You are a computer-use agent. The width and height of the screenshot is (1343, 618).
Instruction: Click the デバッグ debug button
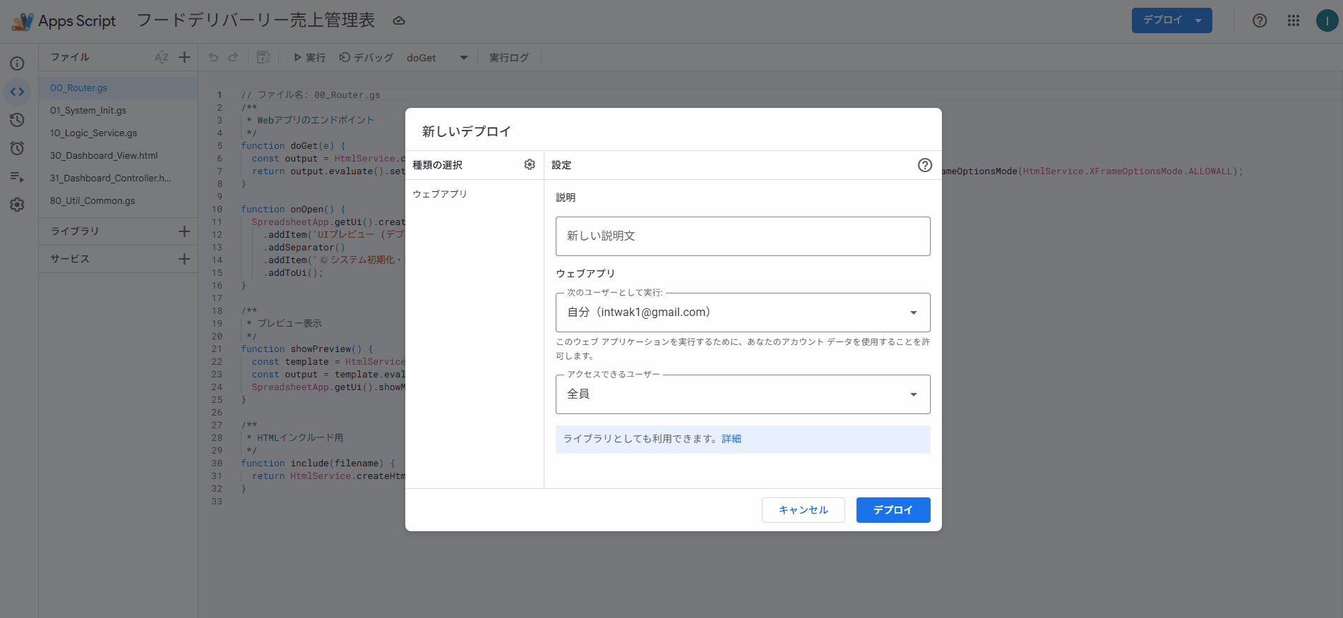[366, 58]
